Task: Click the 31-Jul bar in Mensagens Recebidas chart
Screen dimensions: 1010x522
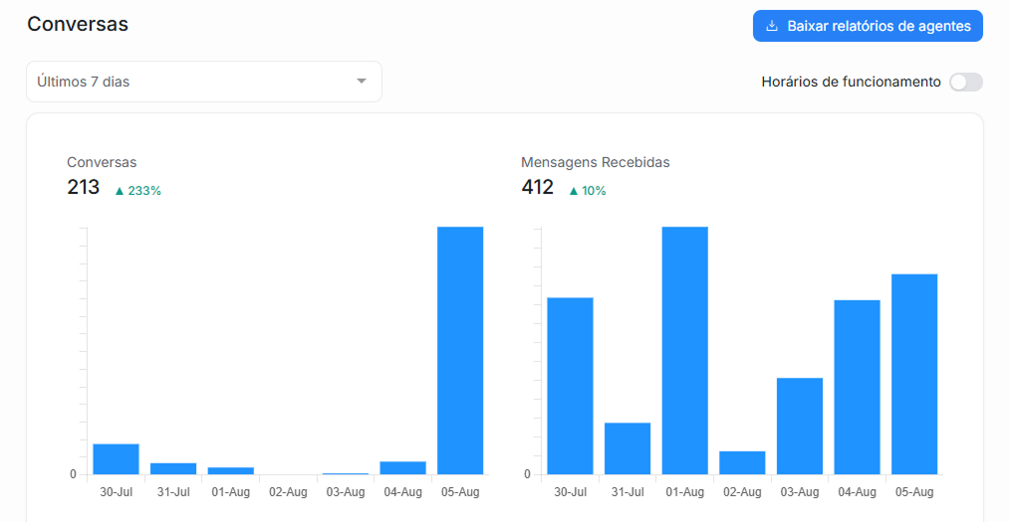Action: click(x=628, y=448)
